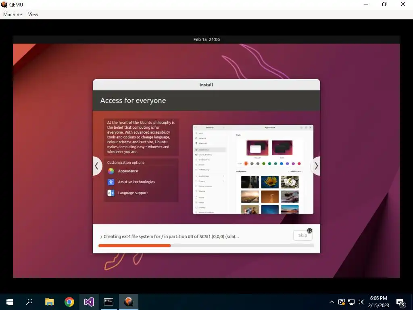Go to the previous installer slide
The width and height of the screenshot is (413, 310).
coord(97,166)
